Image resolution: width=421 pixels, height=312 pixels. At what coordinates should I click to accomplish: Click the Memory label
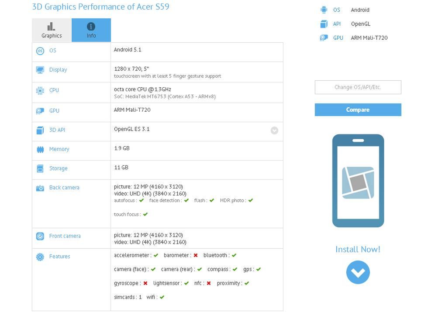pos(59,149)
